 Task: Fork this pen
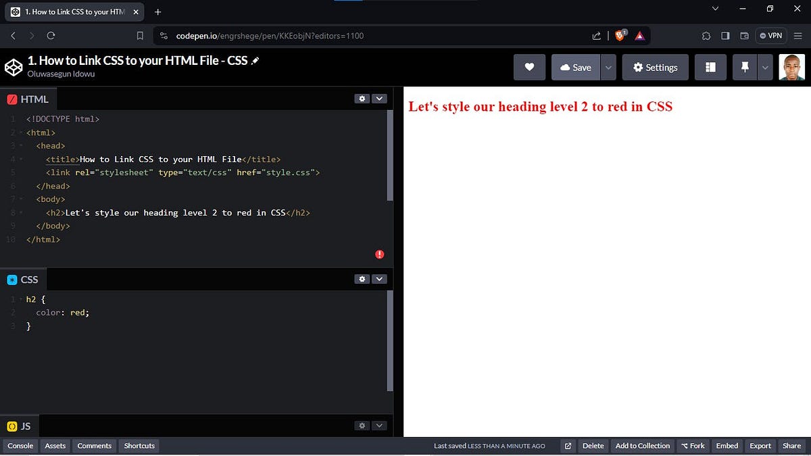pyautogui.click(x=693, y=446)
